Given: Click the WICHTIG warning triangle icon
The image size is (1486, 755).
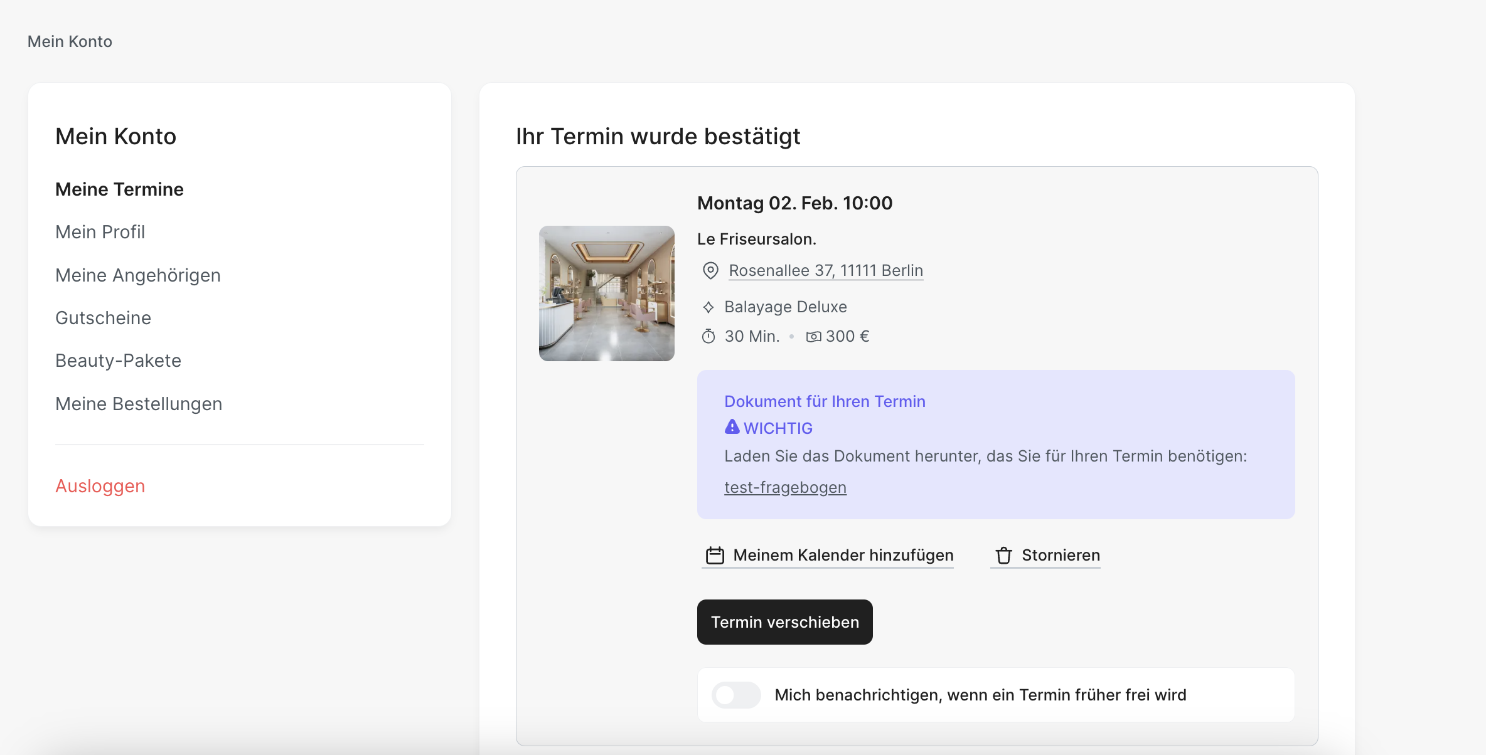Looking at the screenshot, I should tap(732, 427).
